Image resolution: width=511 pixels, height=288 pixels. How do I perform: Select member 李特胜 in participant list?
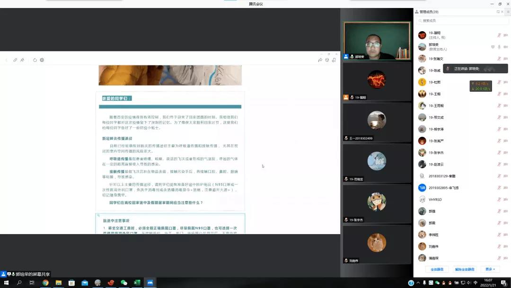434,235
